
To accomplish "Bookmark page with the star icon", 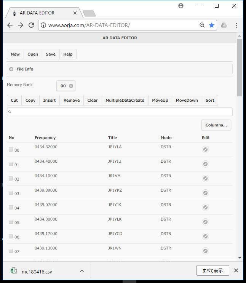I will click(x=212, y=25).
